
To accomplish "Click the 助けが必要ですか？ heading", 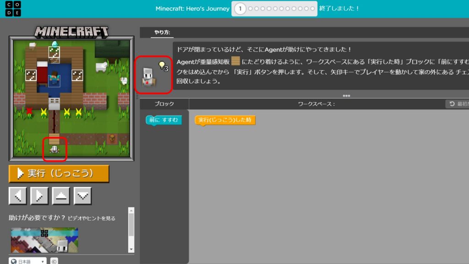I will [x=37, y=218].
